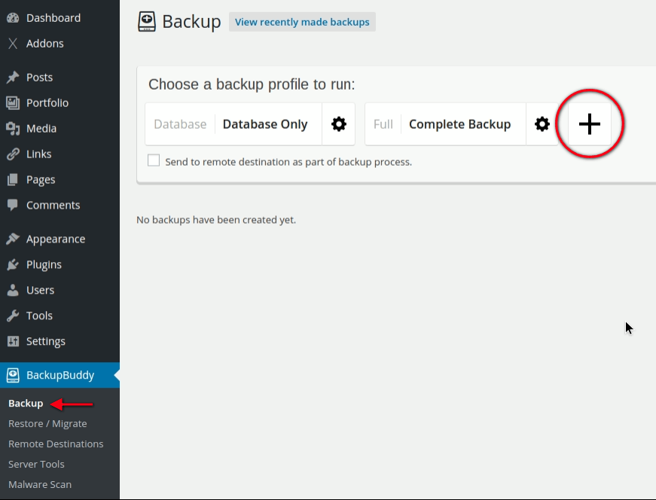Viewport: 656px width, 500px height.
Task: Open Server Tools submenu item
Action: point(36,465)
